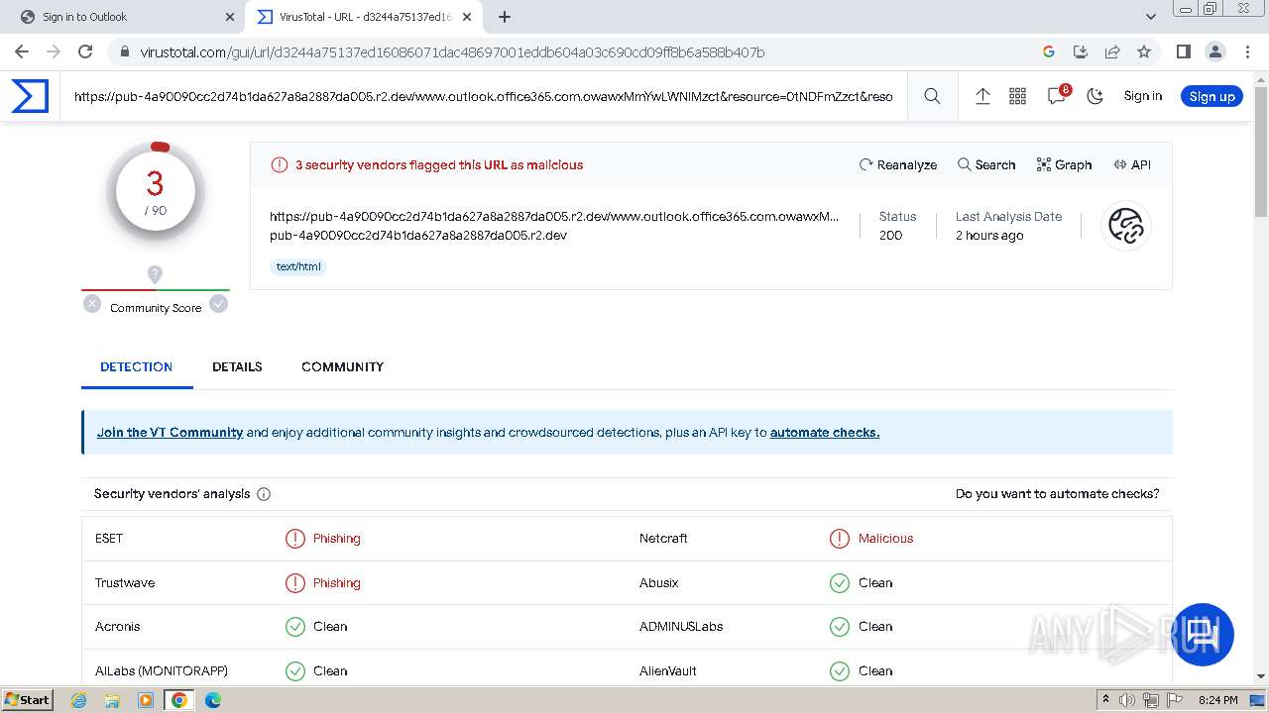Screen dimensions: 1269x713
Task: Click automate checks link
Action: [825, 432]
